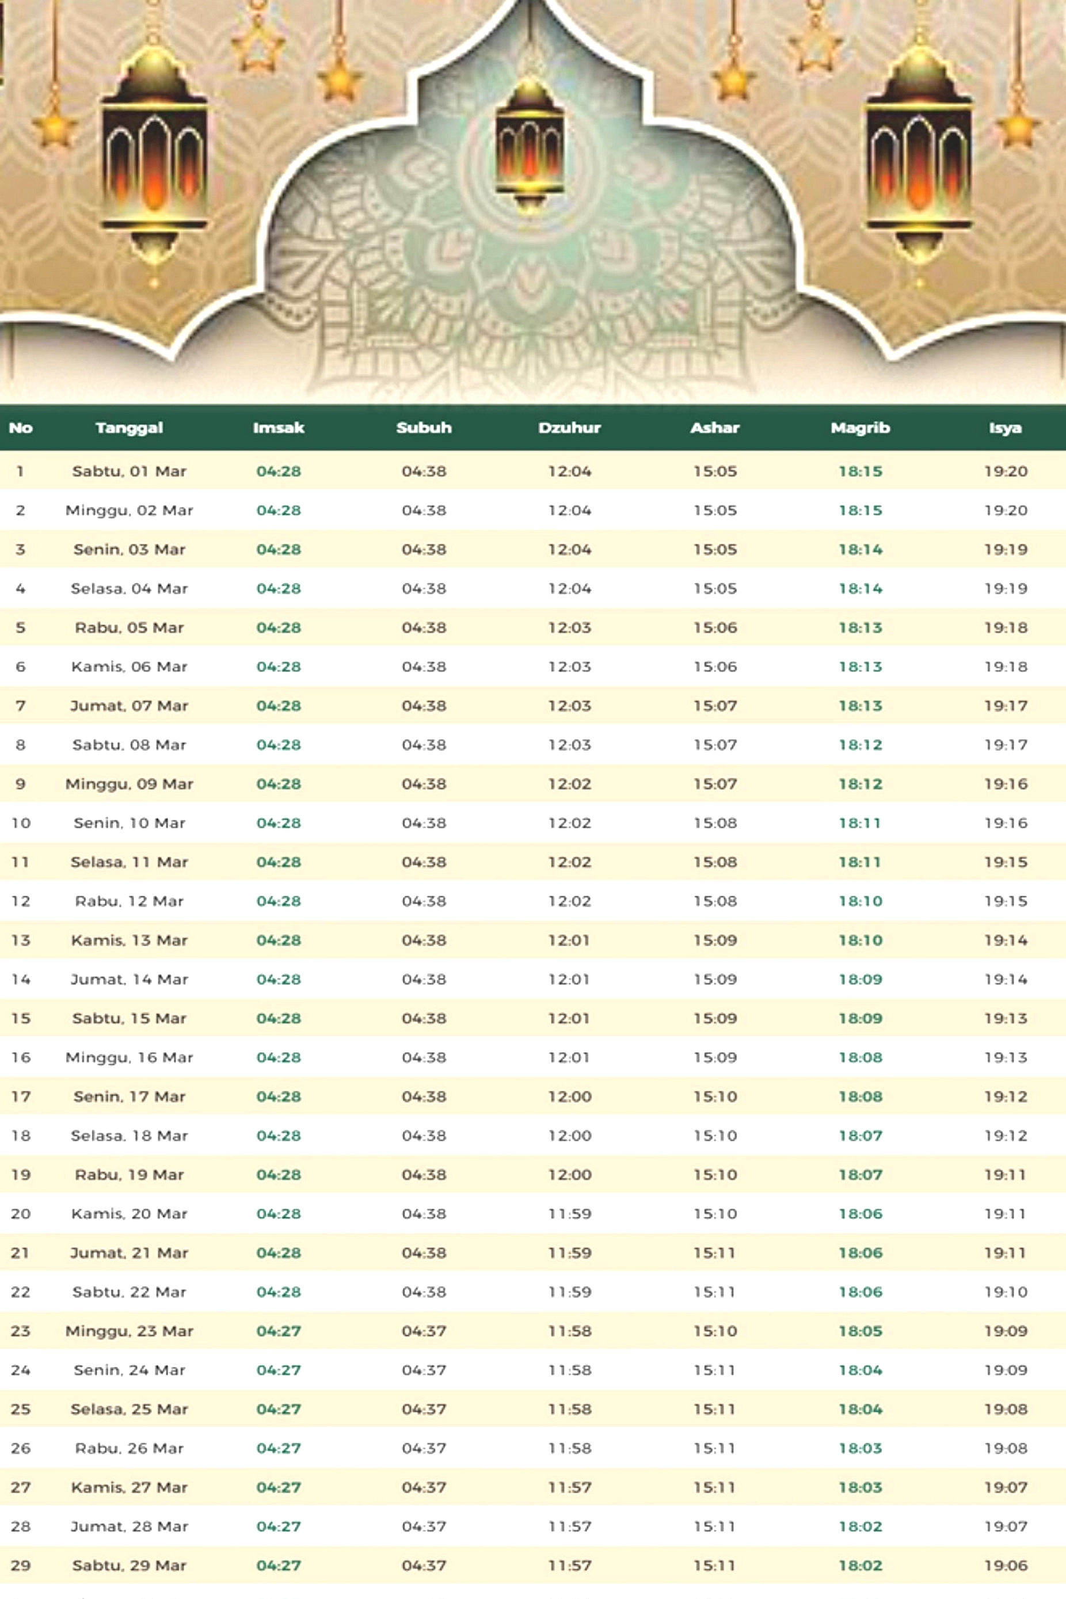Viewport: 1066px width, 1599px height.
Task: Select Magrib time 18:02 for Jumat, 28 Mar
Action: tap(861, 1527)
